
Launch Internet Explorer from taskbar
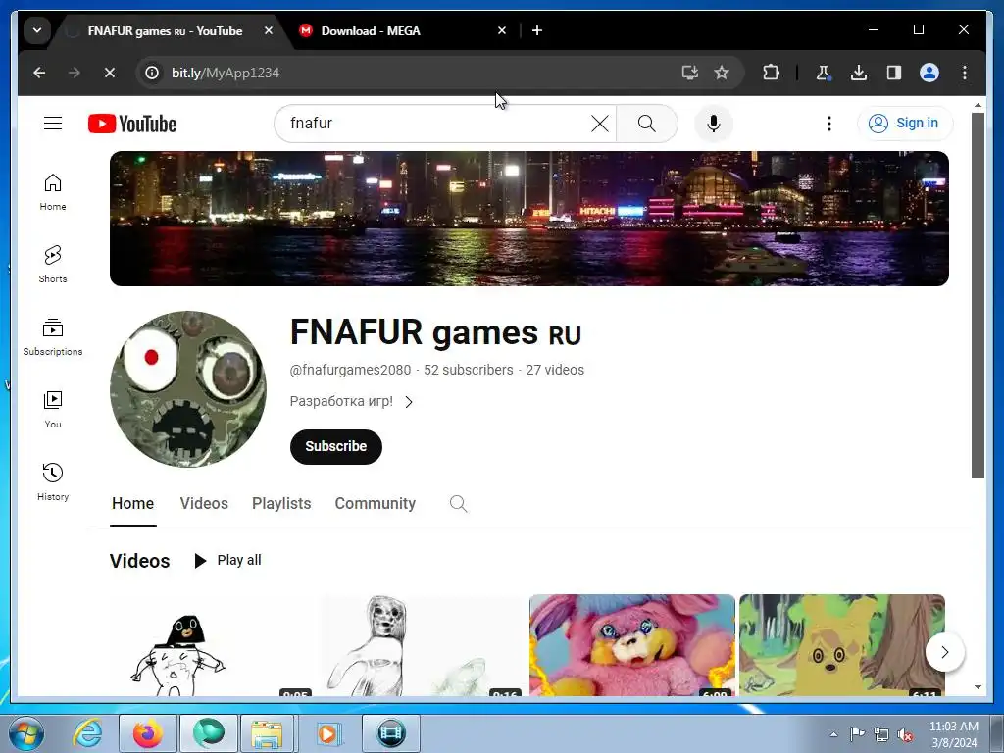(87, 733)
